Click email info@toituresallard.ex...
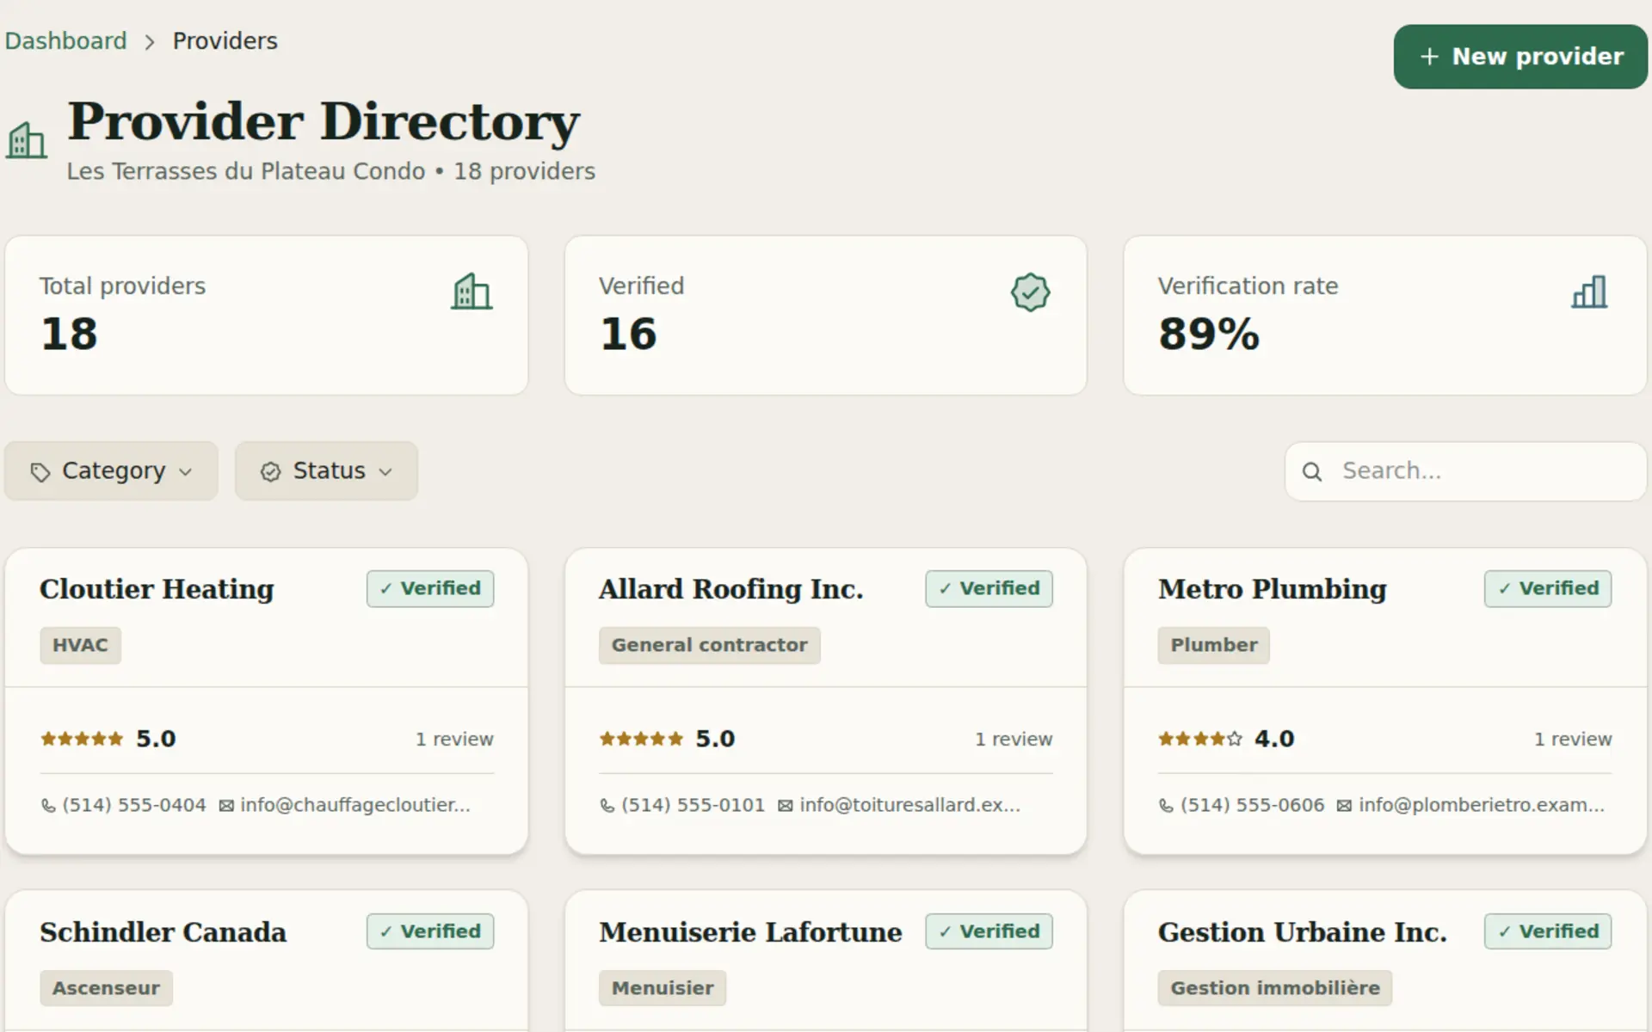This screenshot has width=1652, height=1032. point(910,806)
